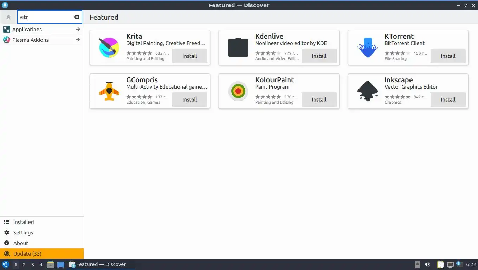478x270 pixels.
Task: Install Kdenlive
Action: click(x=319, y=56)
